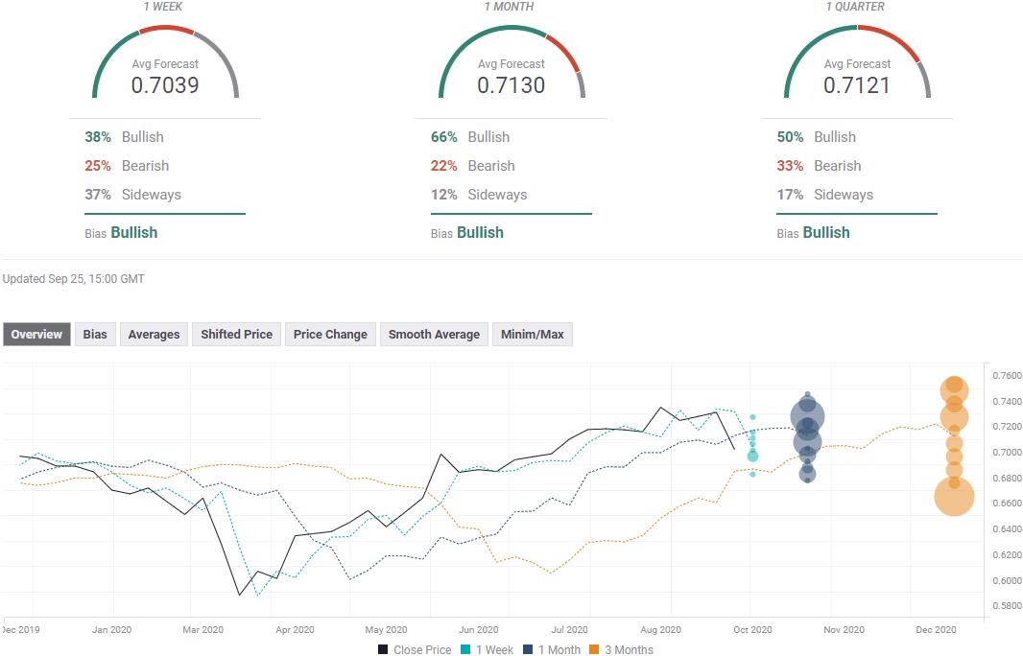This screenshot has height=656, width=1023.
Task: Click the 50% Bullish quarterly figure
Action: tap(816, 137)
